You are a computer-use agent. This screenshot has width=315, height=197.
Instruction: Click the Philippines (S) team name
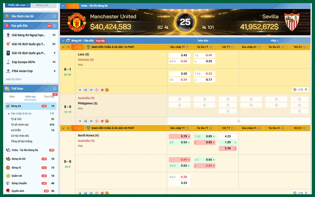coord(87,103)
